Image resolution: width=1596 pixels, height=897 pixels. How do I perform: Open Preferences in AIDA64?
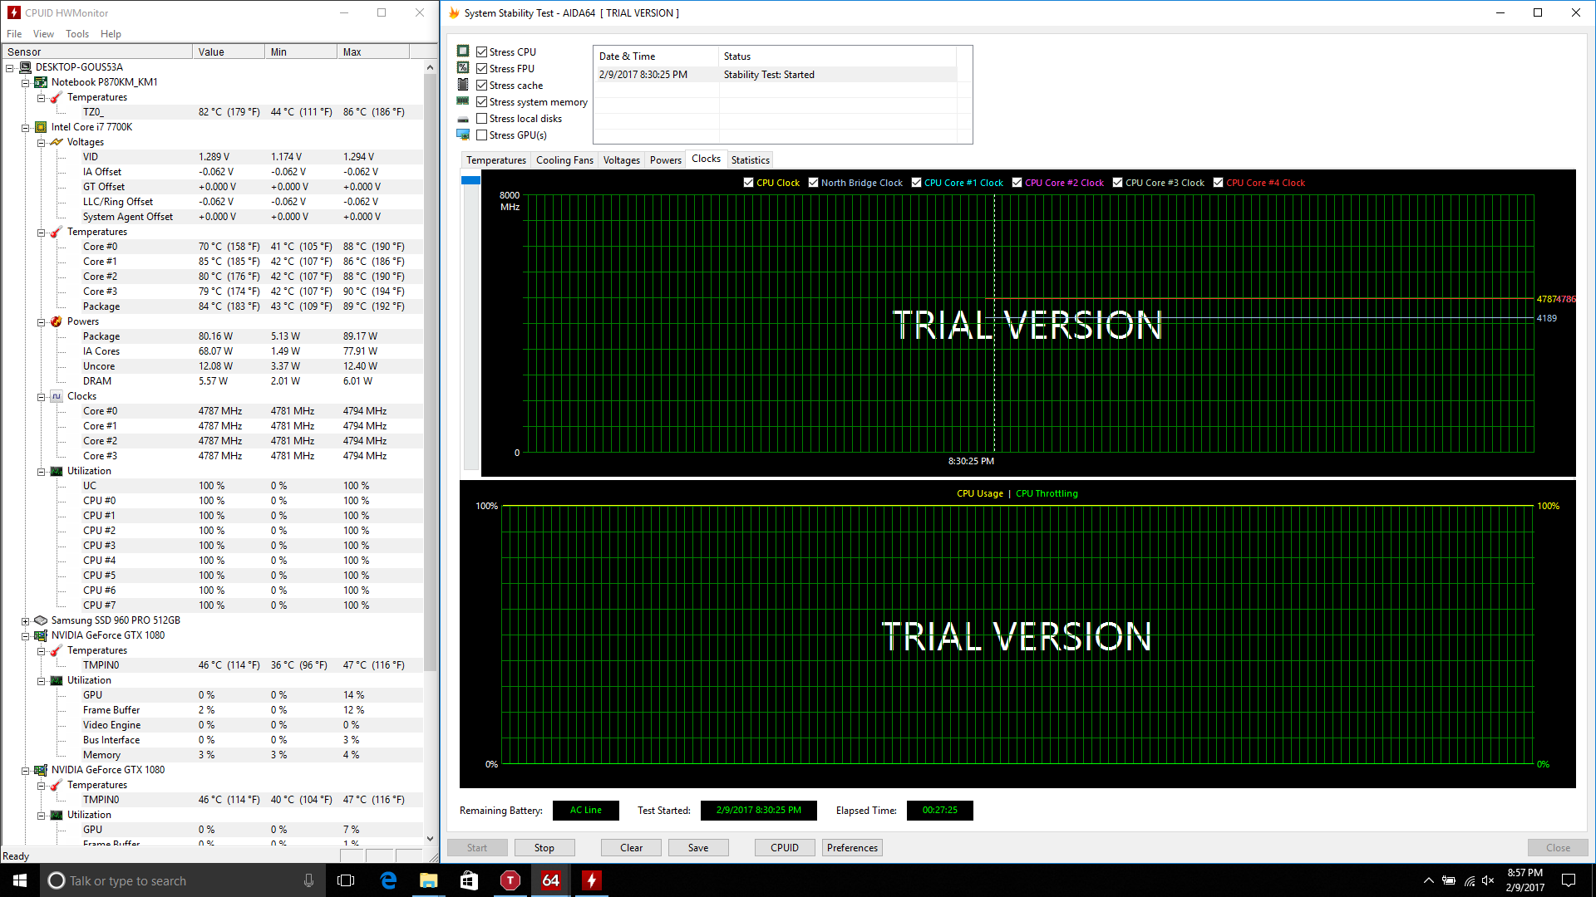(852, 848)
